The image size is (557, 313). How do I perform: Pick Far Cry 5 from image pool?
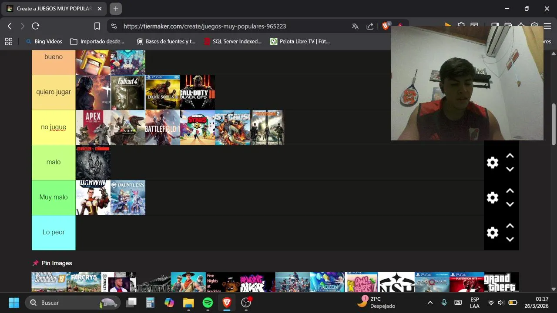point(84,282)
